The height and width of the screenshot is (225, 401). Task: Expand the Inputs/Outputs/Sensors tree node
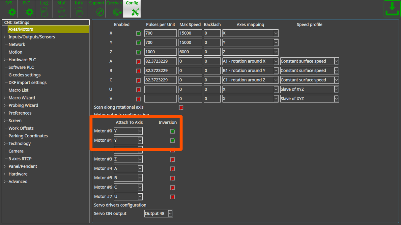[5, 37]
